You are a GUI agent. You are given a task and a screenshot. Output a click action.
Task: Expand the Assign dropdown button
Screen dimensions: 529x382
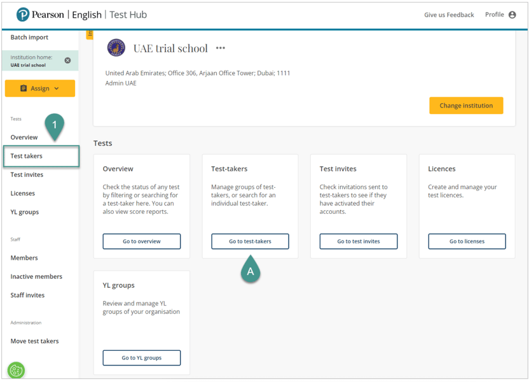point(39,88)
